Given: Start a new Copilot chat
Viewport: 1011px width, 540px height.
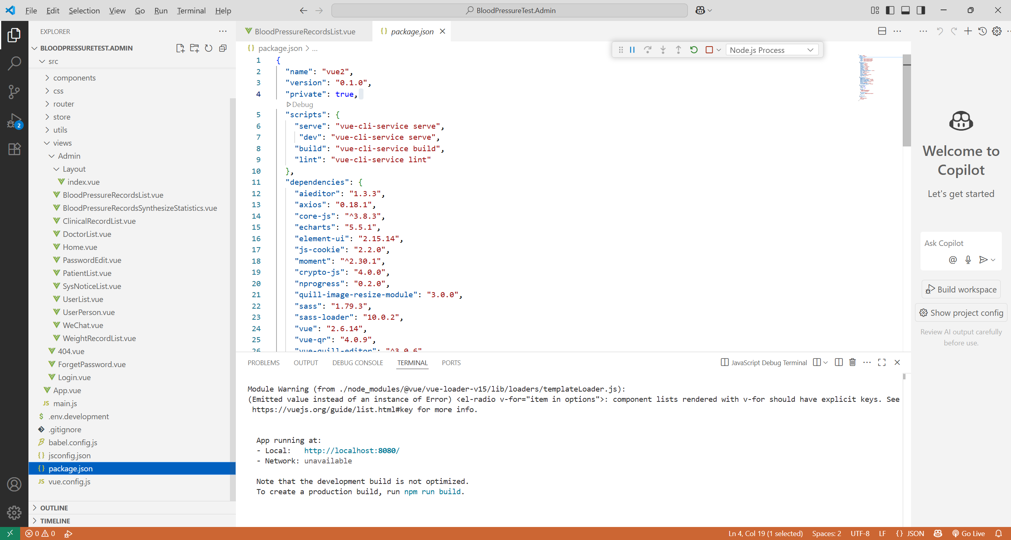Looking at the screenshot, I should (x=968, y=31).
